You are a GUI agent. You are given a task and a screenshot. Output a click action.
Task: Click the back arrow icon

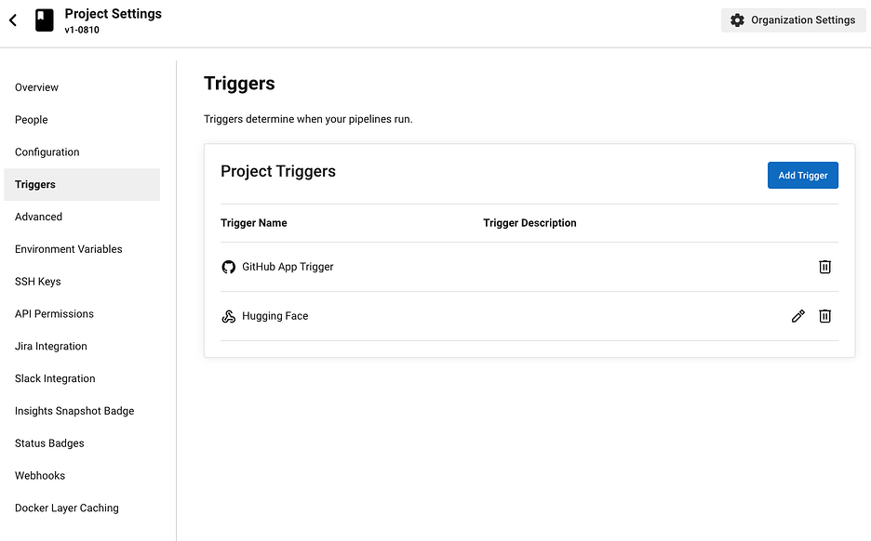click(13, 20)
